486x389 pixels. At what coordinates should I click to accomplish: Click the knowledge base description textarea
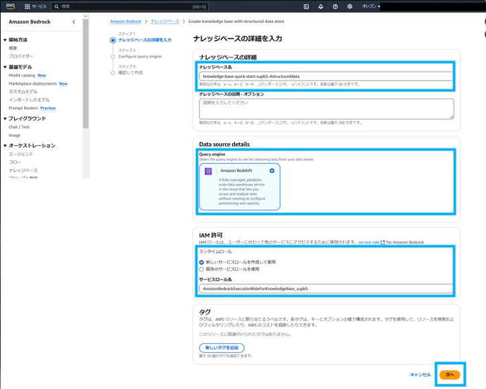point(326,109)
